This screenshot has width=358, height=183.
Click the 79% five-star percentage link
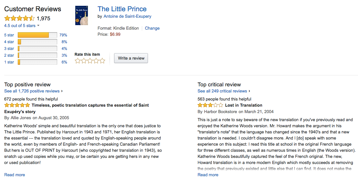63,35
